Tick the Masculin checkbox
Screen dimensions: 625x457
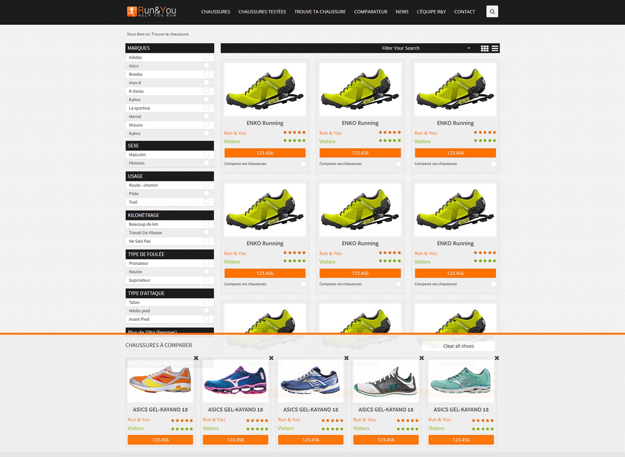[x=206, y=154]
